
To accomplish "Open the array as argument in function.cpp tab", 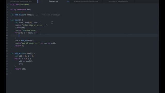I will [x=86, y=1].
